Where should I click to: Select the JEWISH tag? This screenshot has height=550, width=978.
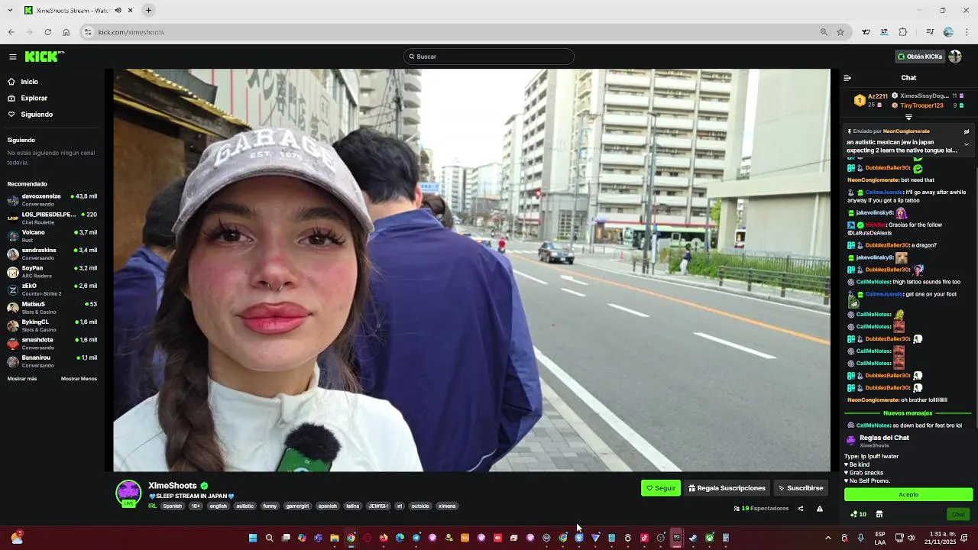tap(378, 506)
